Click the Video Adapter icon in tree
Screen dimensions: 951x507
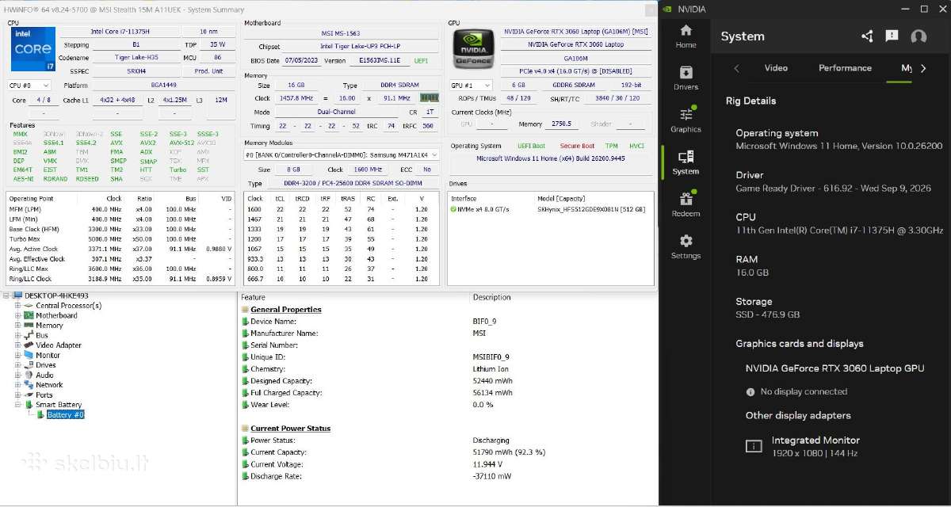(29, 345)
